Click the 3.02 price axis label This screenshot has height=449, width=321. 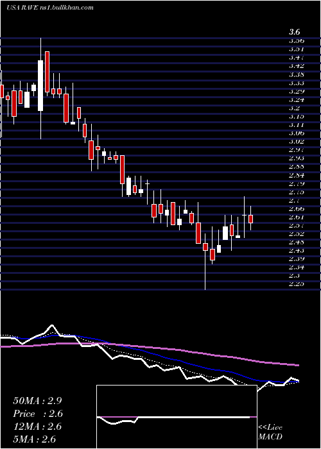297,142
